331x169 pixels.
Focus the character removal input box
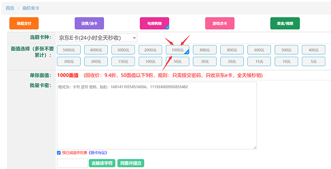[x=72, y=163]
